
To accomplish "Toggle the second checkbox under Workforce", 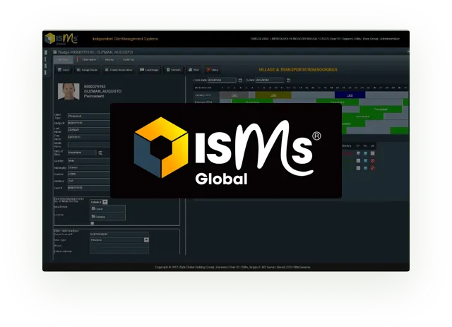I will (x=93, y=216).
